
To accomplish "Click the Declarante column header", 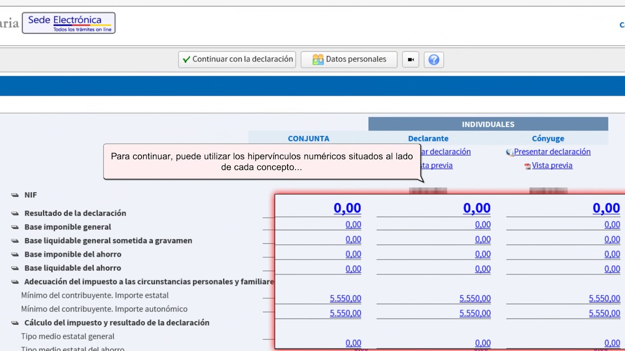I will click(428, 138).
